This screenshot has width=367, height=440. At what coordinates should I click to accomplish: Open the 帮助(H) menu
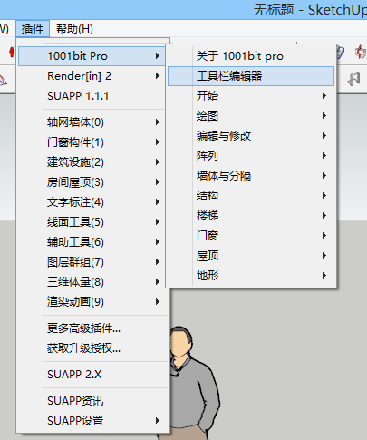point(74,29)
